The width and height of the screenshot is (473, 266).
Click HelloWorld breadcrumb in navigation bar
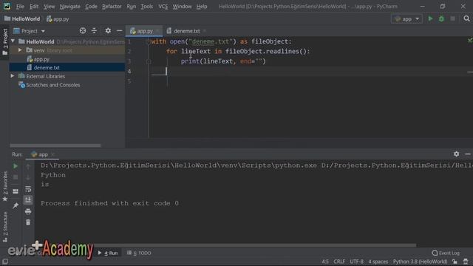pyautogui.click(x=22, y=18)
